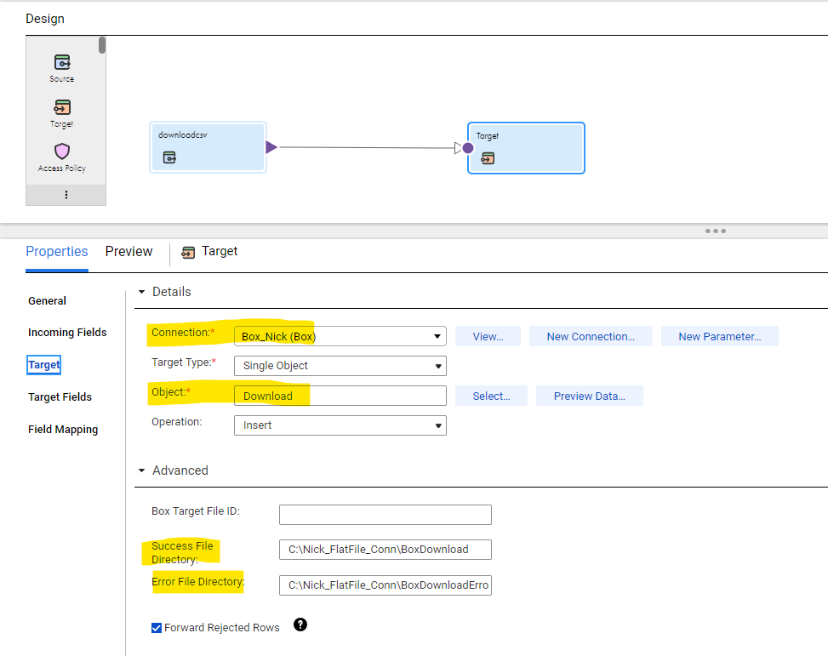Switch to the Properties tab
The height and width of the screenshot is (656, 828).
click(x=57, y=251)
